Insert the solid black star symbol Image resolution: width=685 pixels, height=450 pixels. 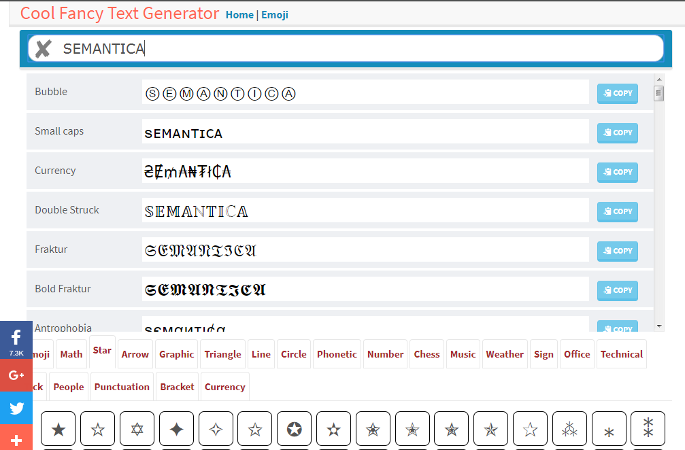coord(59,429)
